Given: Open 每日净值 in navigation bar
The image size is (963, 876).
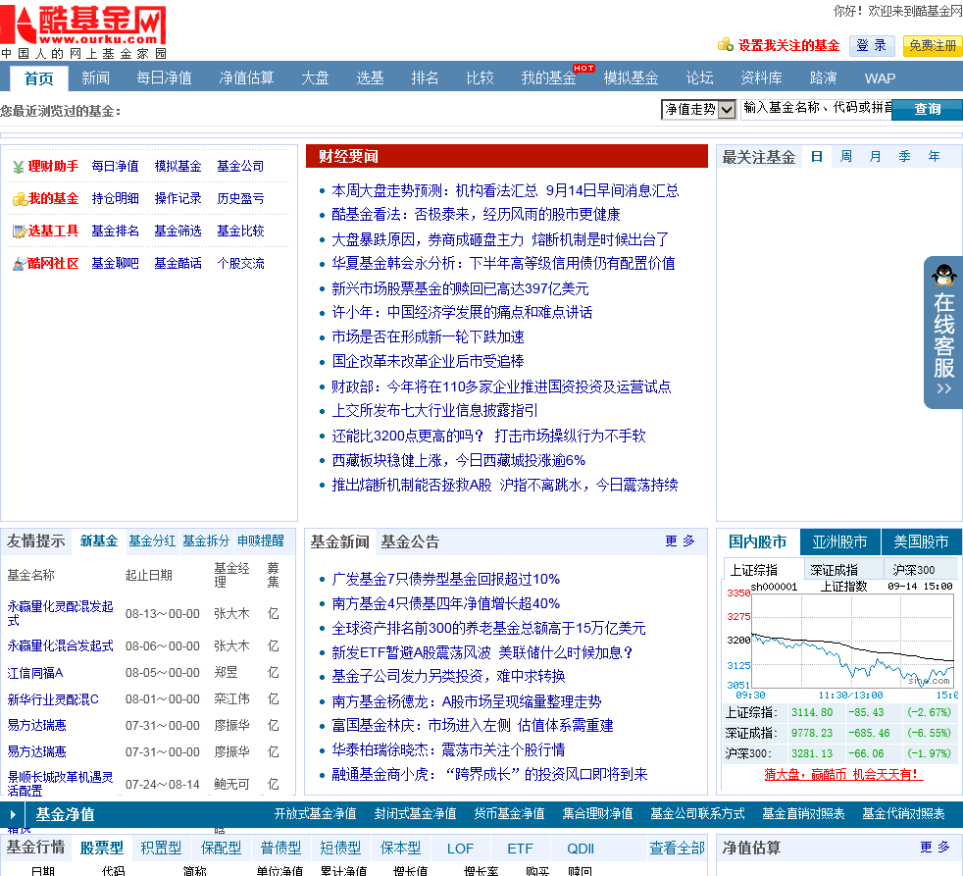Looking at the screenshot, I should click(x=164, y=78).
